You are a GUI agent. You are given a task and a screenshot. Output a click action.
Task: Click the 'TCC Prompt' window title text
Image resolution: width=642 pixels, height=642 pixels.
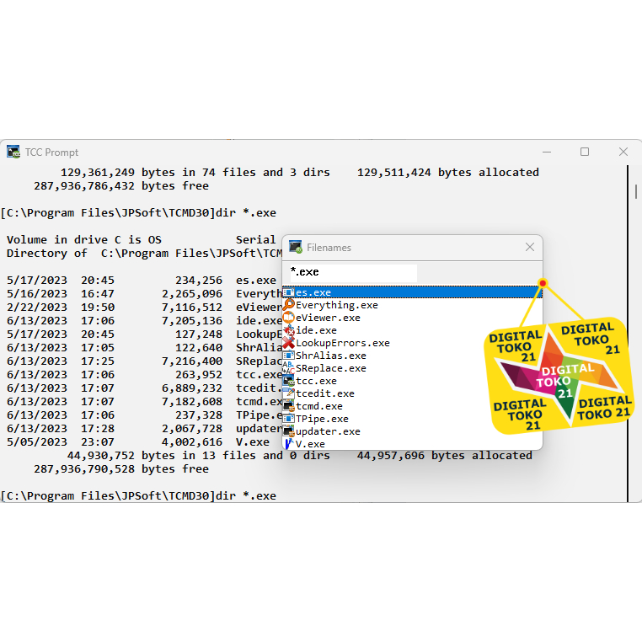tap(51, 152)
